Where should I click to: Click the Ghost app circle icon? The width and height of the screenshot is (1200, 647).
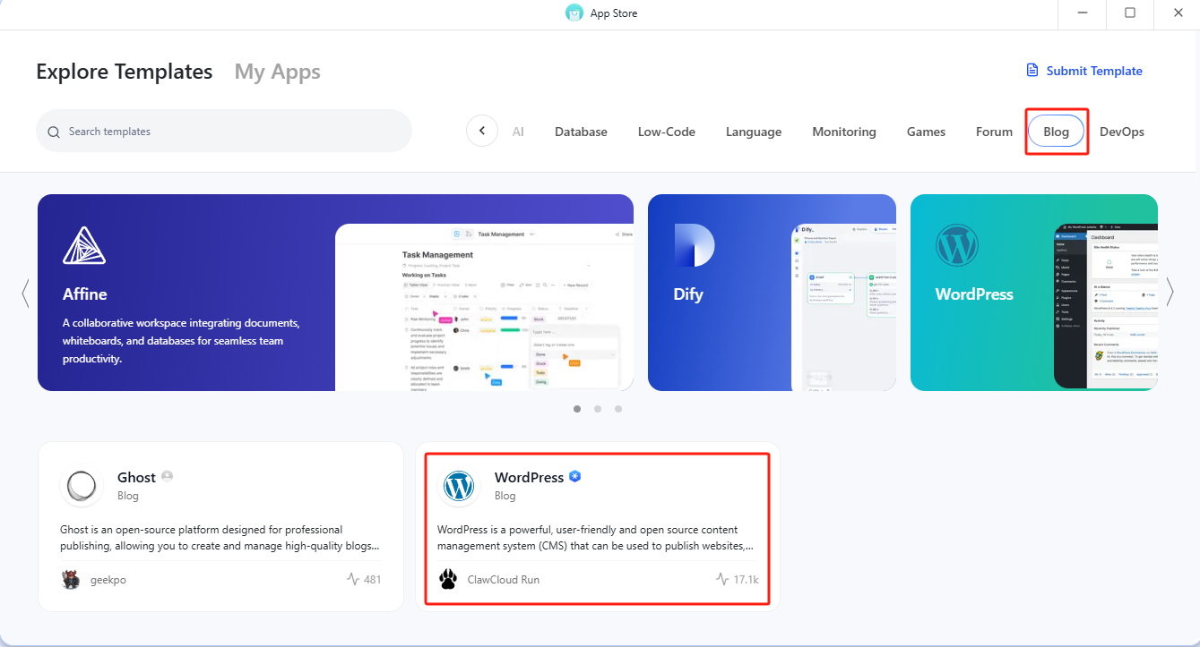[82, 486]
